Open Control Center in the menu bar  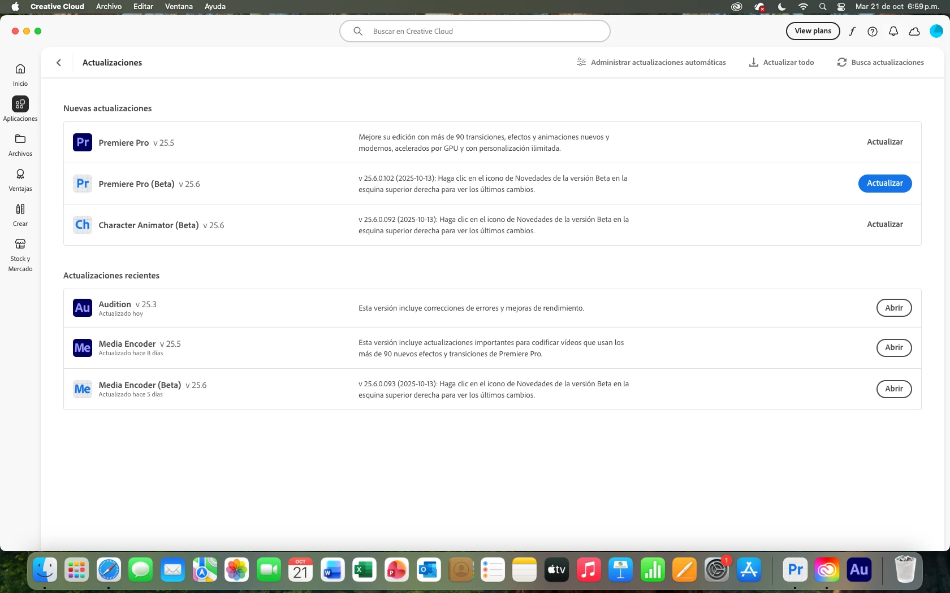[841, 7]
